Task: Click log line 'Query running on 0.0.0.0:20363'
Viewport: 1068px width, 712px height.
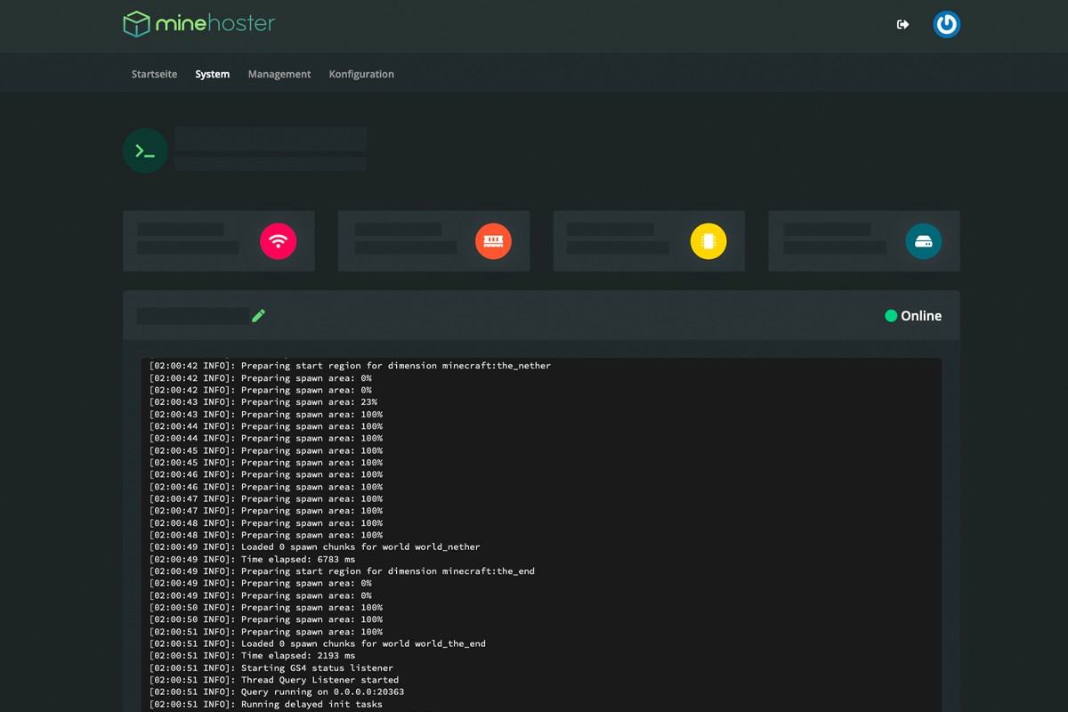Action: (277, 692)
